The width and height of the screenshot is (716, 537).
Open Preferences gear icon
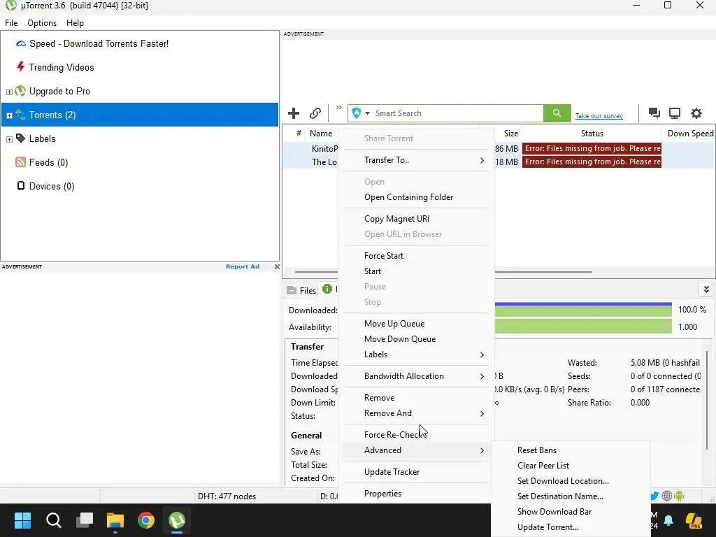[696, 113]
